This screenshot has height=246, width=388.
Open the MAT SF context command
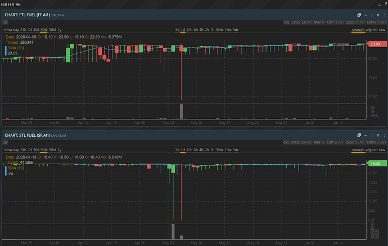click(319, 142)
